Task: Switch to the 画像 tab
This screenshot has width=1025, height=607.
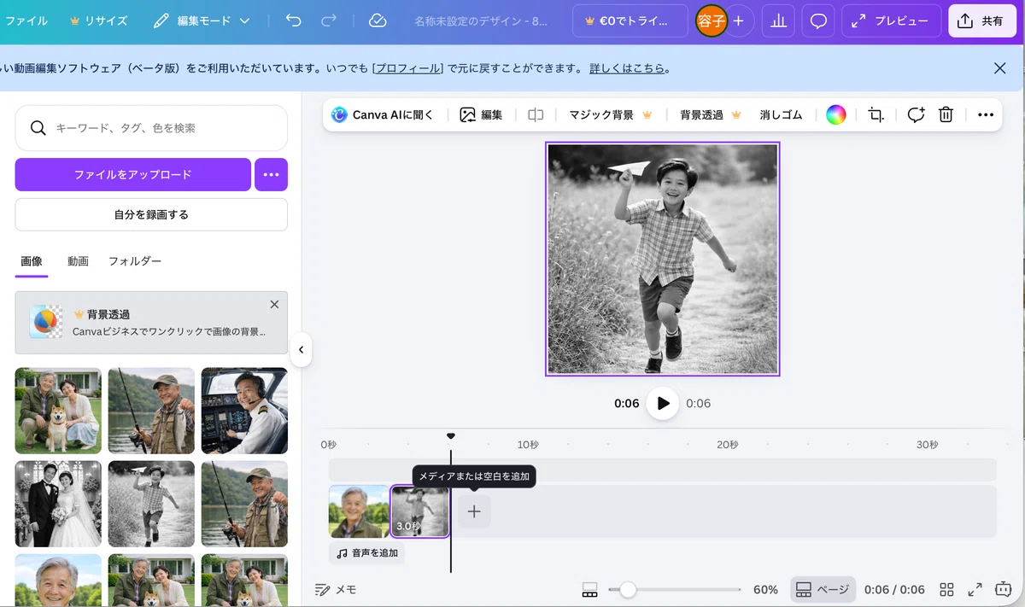Action: tap(32, 261)
